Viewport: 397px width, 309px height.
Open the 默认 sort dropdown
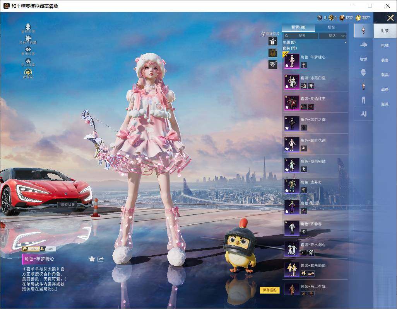[333, 36]
